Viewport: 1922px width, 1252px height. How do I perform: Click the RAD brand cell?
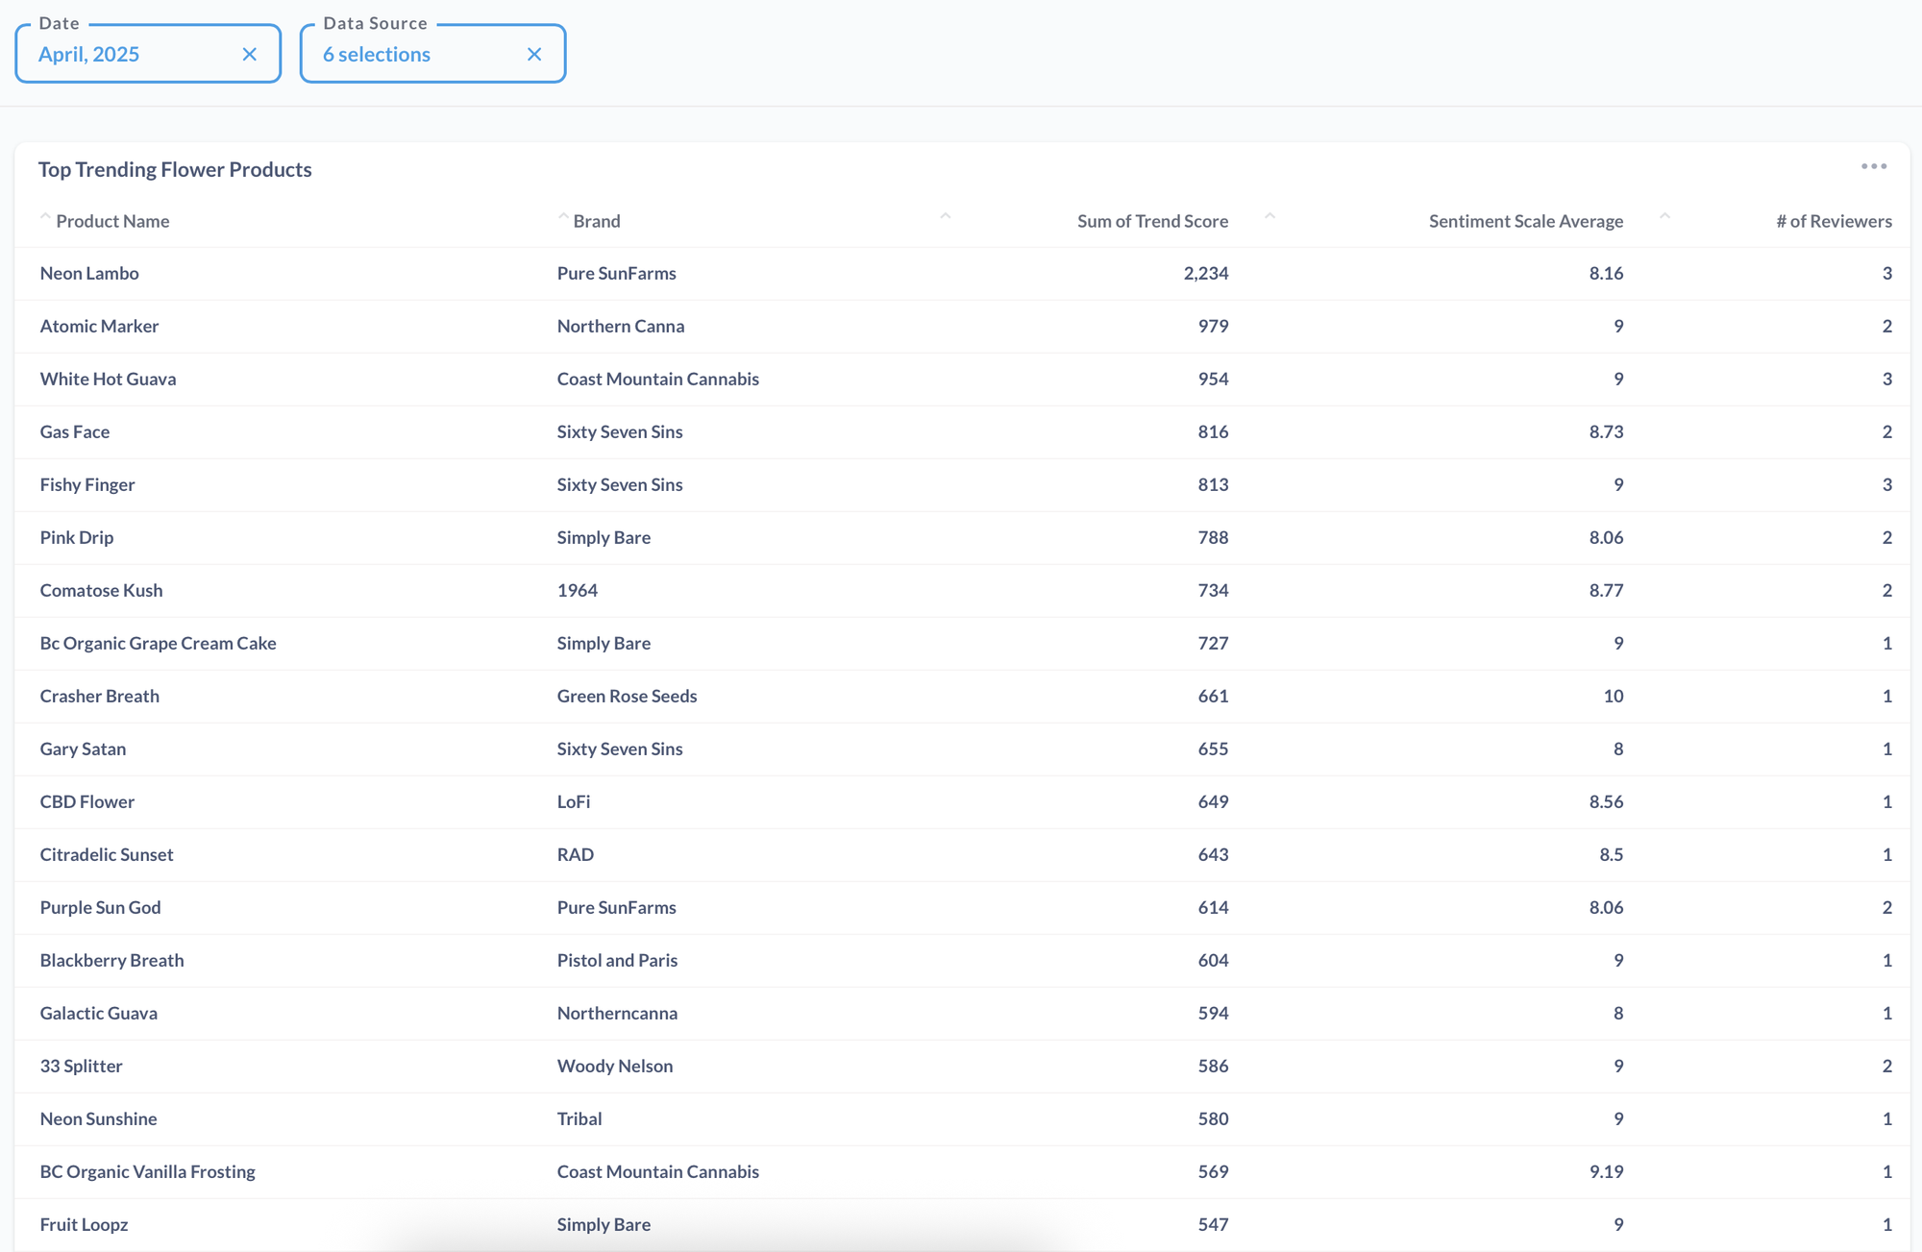point(575,854)
